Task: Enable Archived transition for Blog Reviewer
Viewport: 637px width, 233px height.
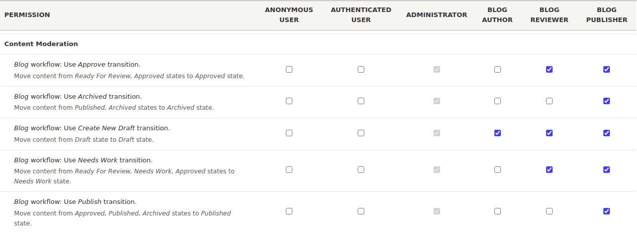Action: click(x=549, y=101)
